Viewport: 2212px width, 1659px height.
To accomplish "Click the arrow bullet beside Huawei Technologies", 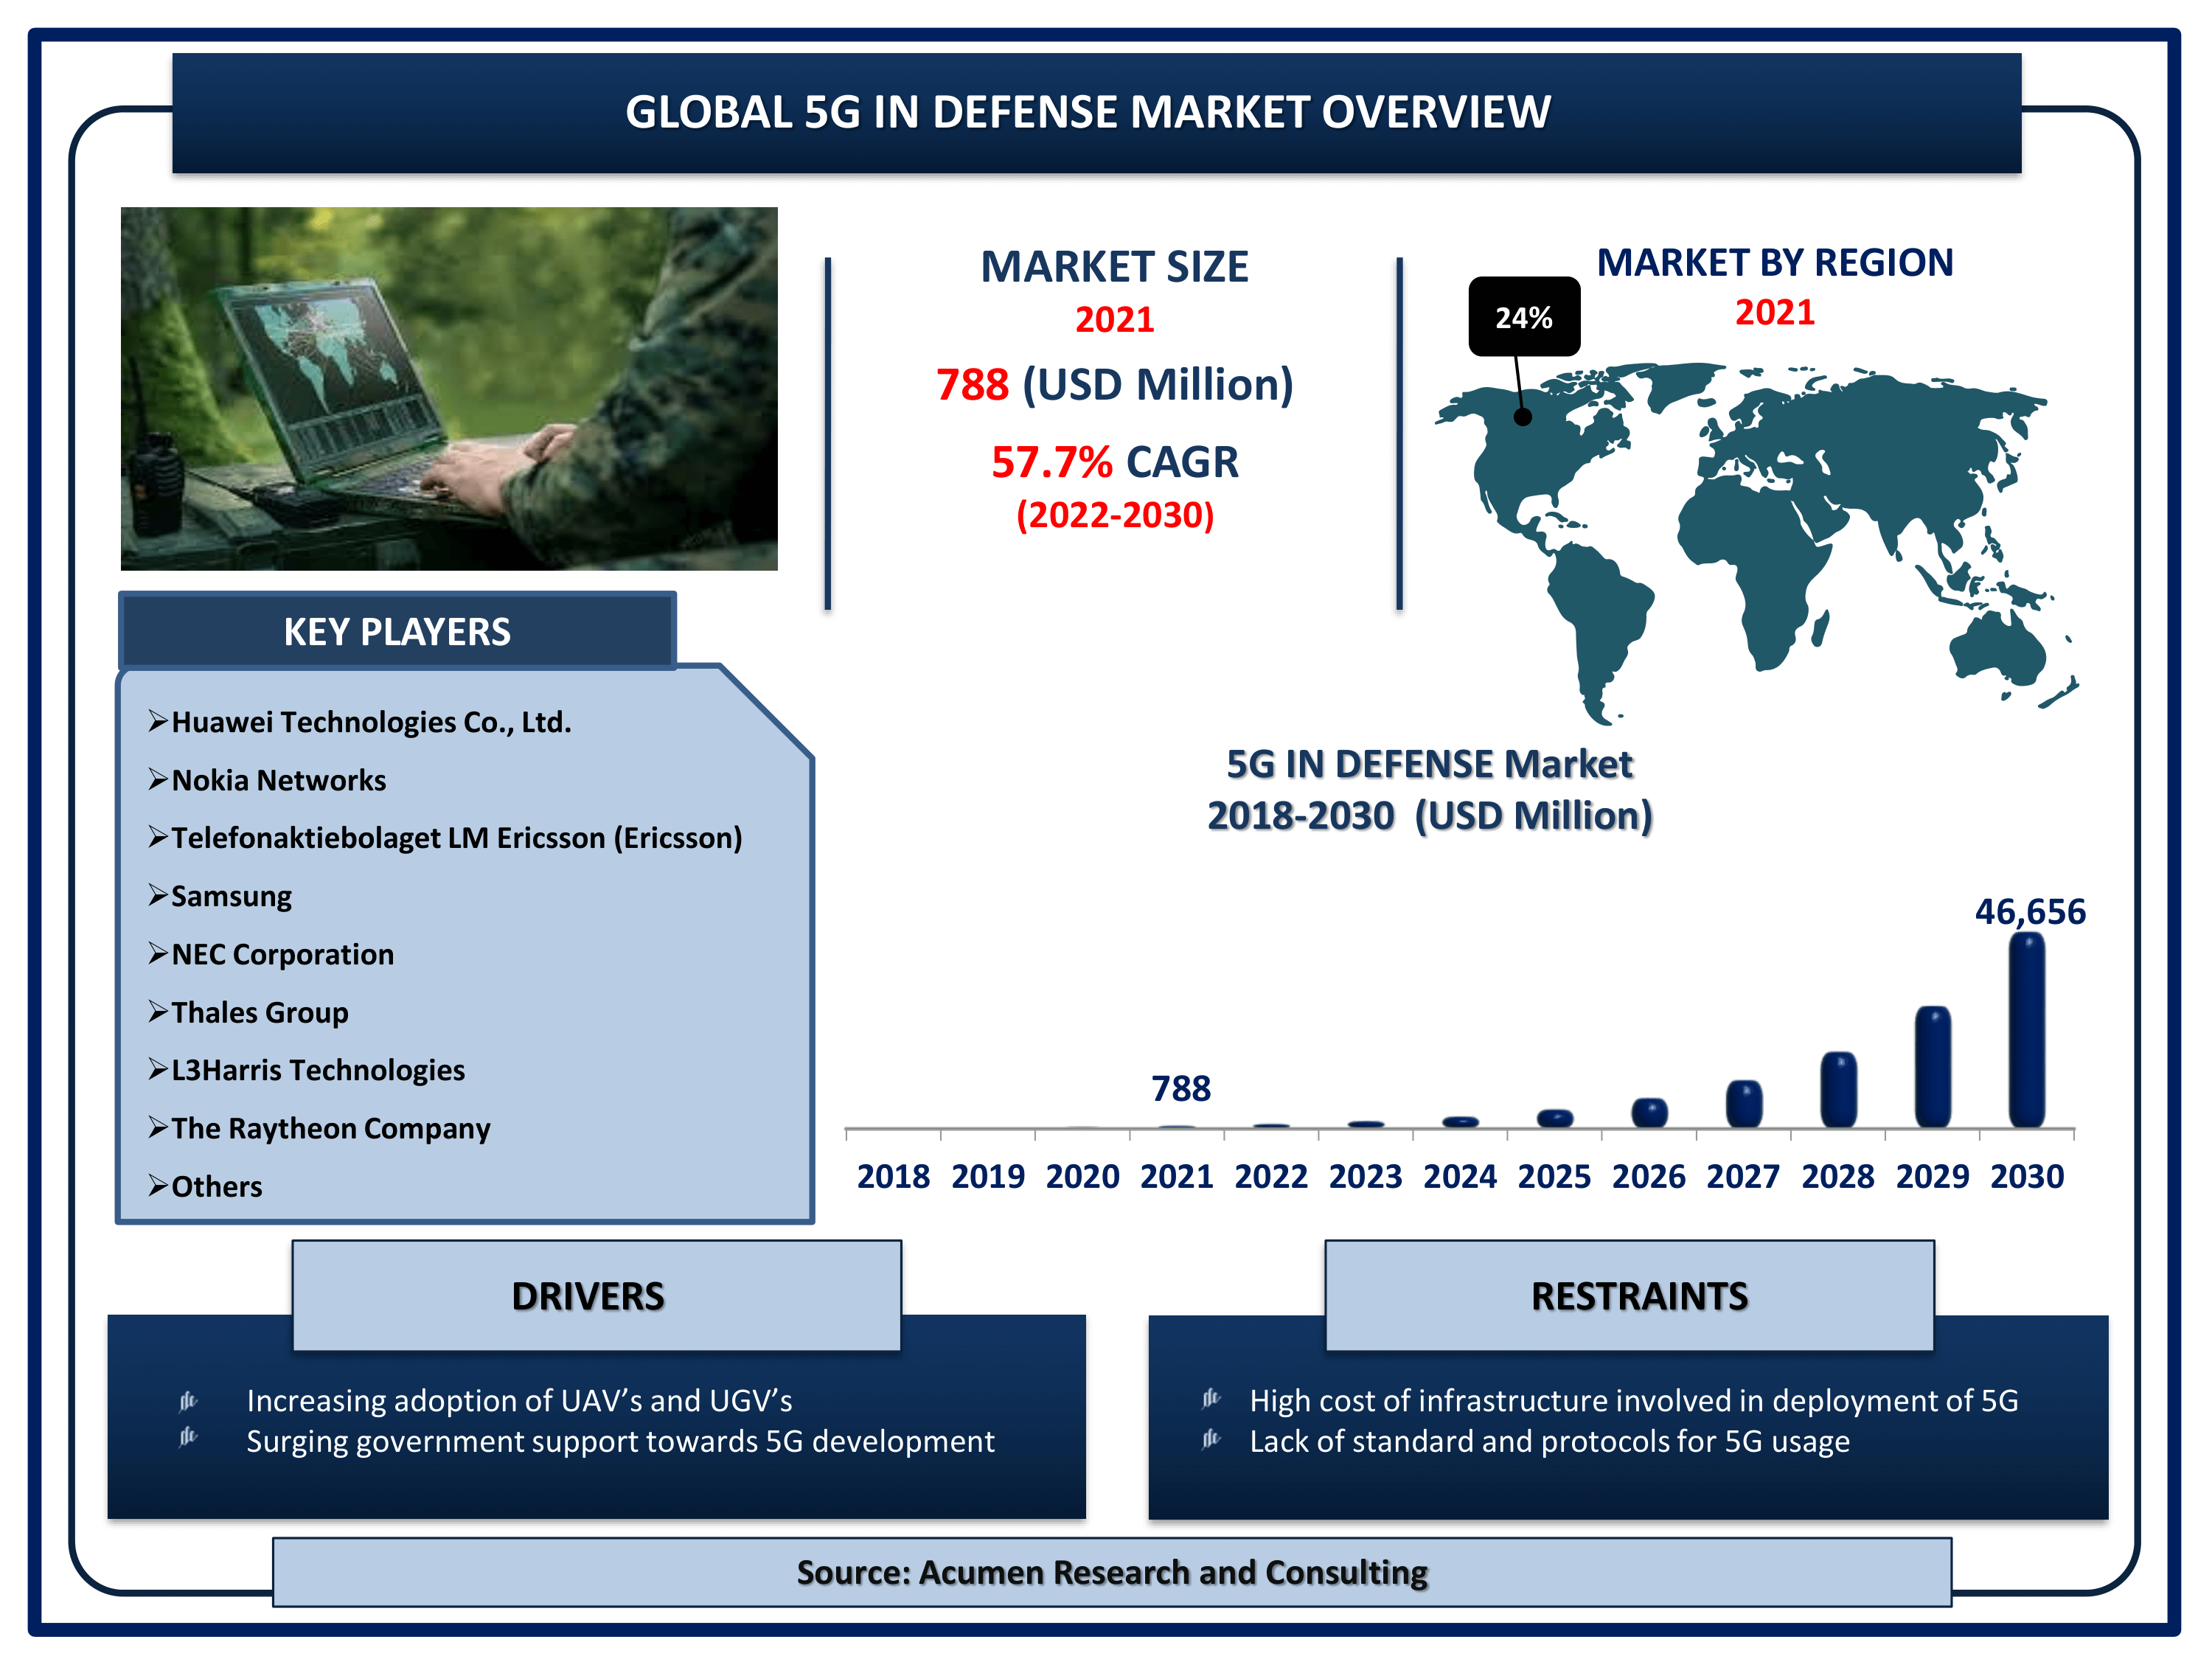I will point(157,721).
